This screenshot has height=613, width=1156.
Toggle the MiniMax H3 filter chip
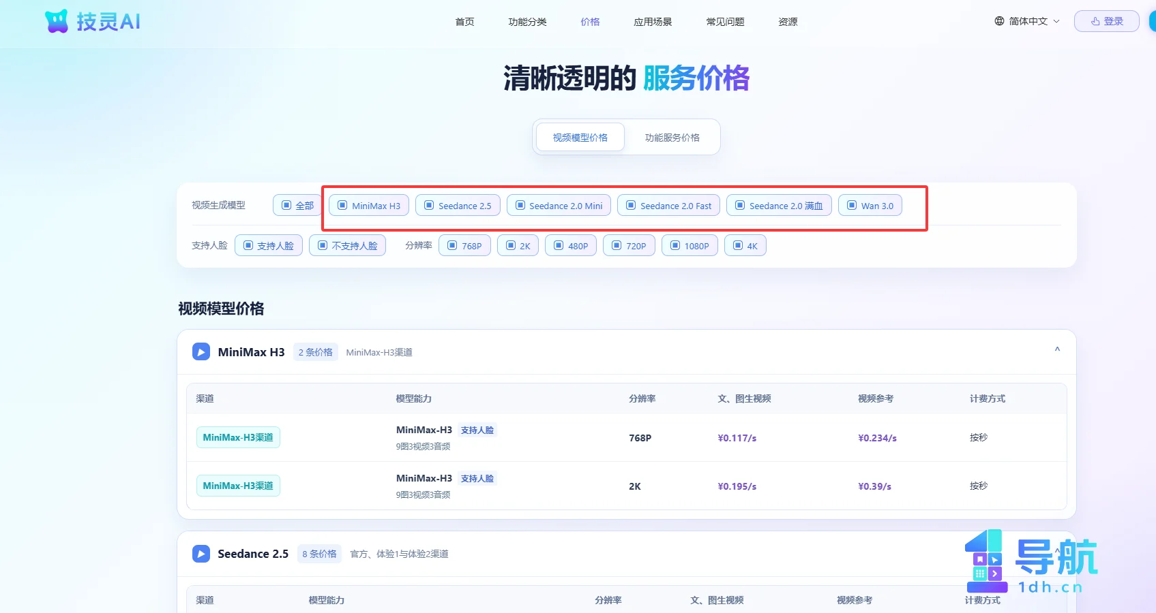[x=369, y=205]
